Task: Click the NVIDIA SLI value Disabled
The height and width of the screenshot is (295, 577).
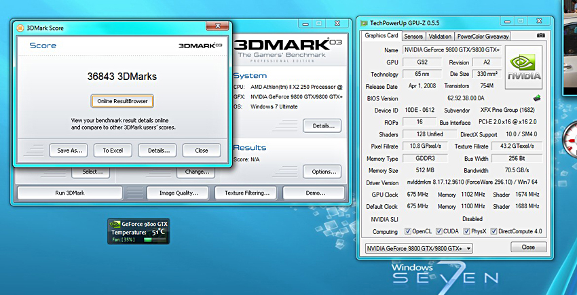Action: (x=472, y=218)
